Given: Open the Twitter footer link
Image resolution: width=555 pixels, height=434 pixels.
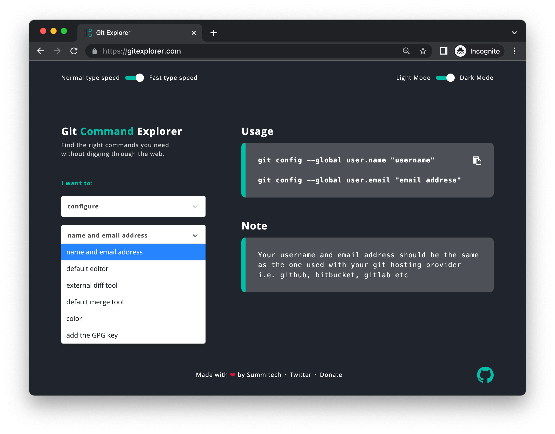Looking at the screenshot, I should pyautogui.click(x=300, y=375).
